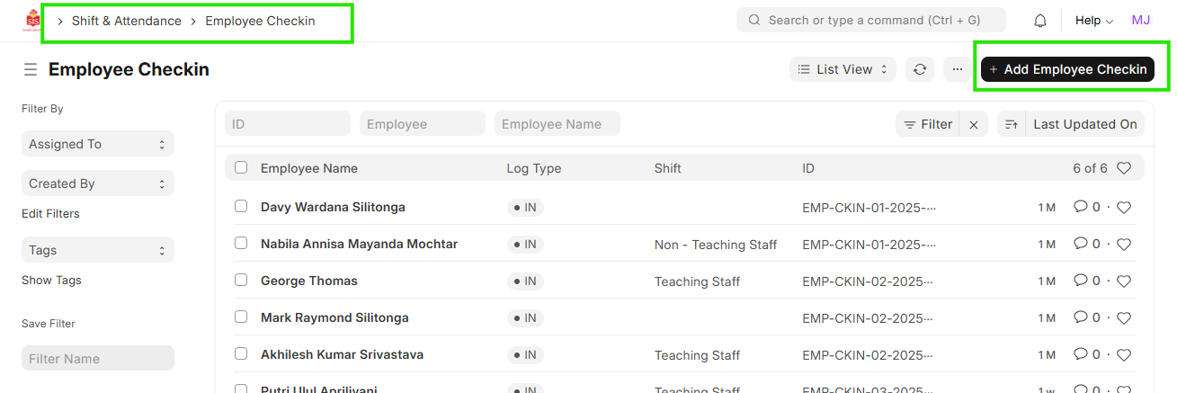Open the three-dots more options menu
Screen dimensions: 1177x393
(957, 69)
